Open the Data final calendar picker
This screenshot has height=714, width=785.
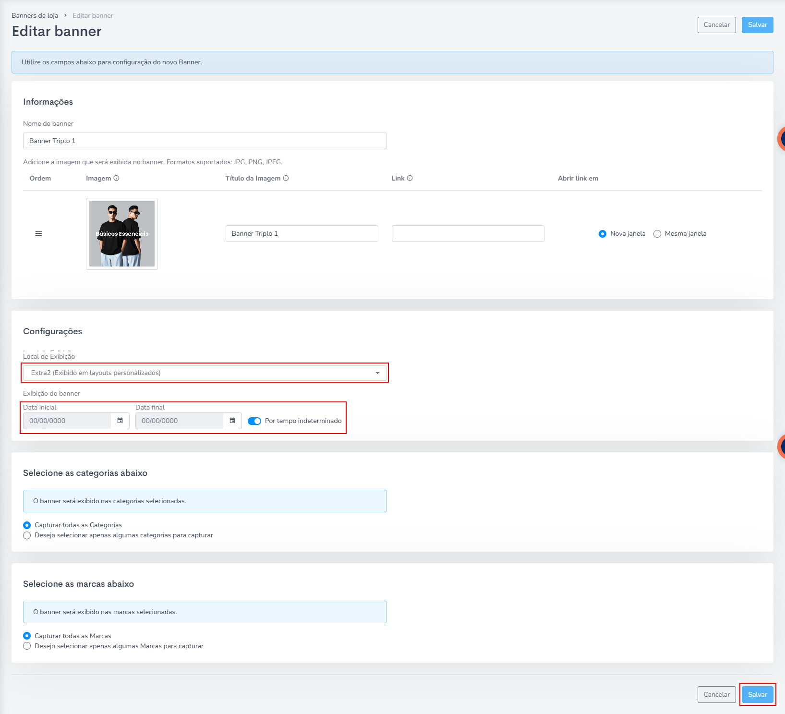(x=232, y=421)
